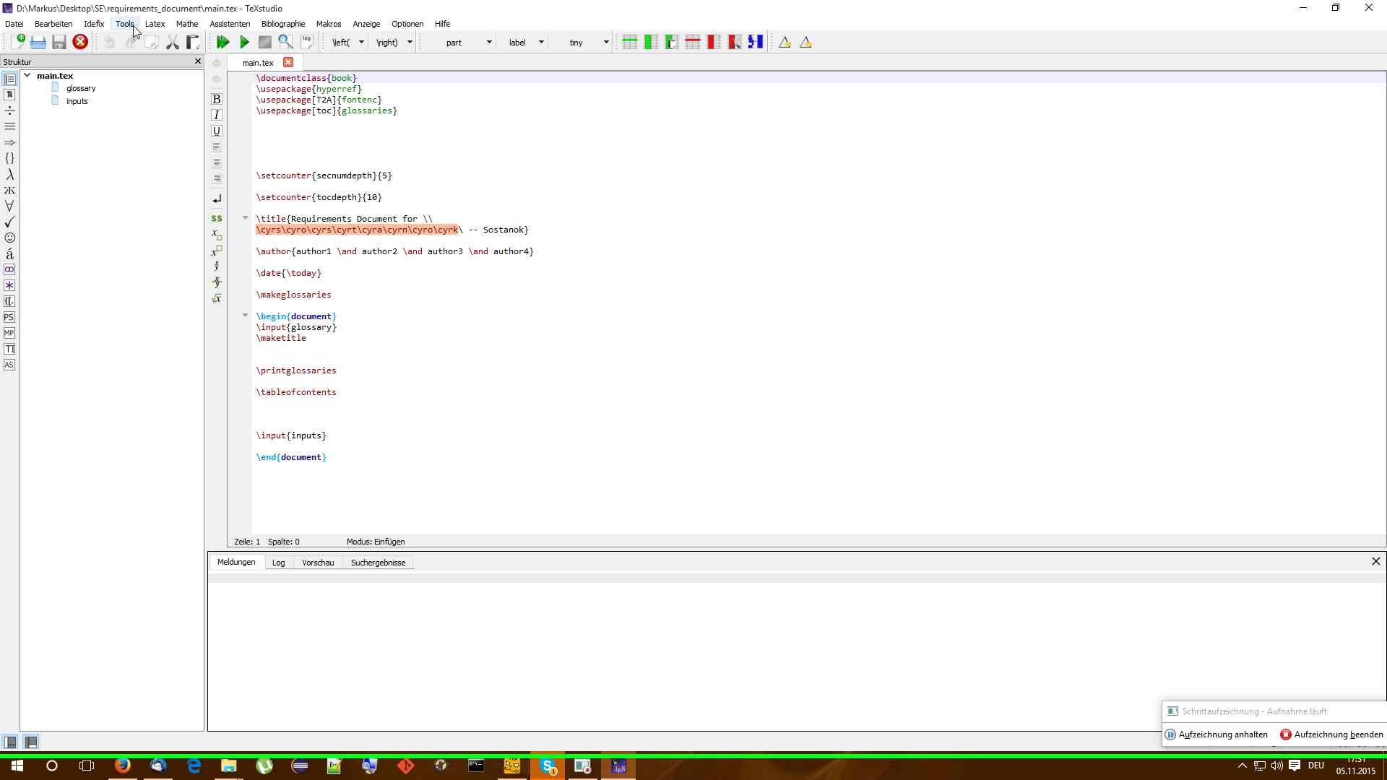Save the current file
Screen dimensions: 1387x780
[x=59, y=42]
